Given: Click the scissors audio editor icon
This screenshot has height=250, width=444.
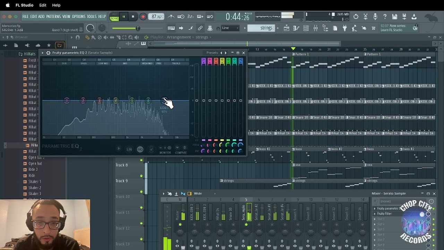Looking at the screenshot, I should tap(365, 16).
